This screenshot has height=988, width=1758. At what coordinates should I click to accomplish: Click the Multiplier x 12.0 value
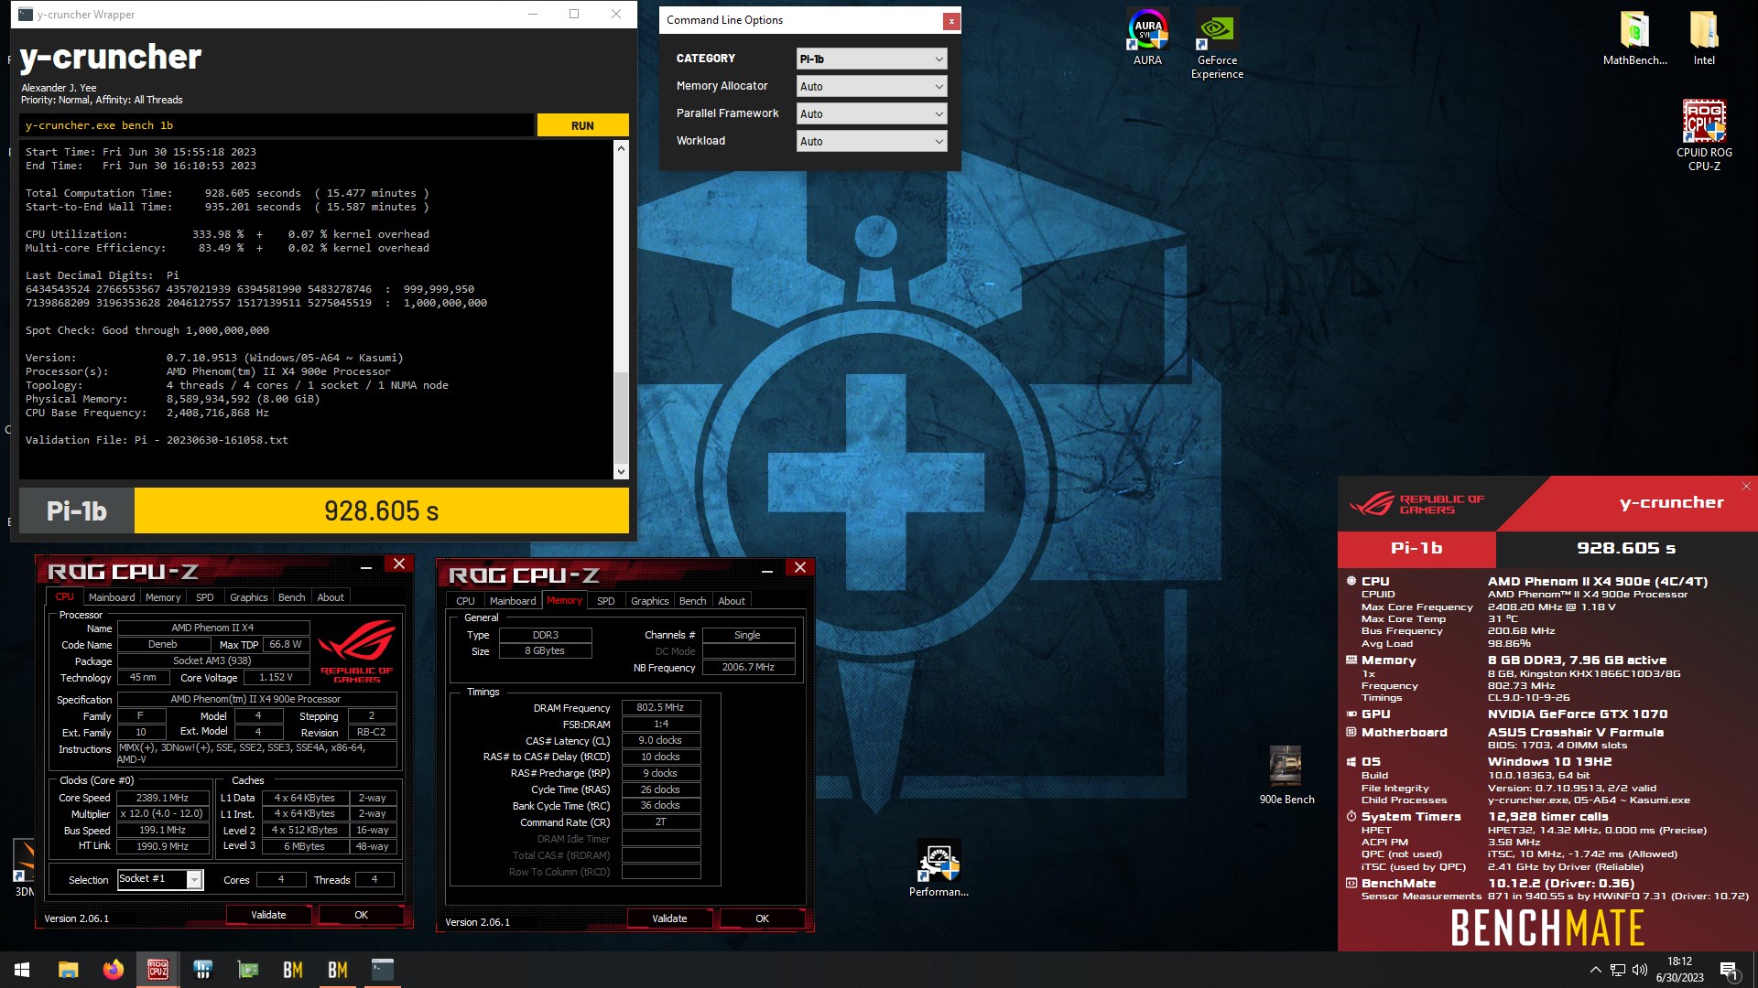162,813
